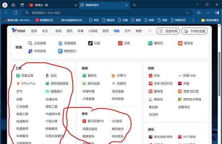
Task: Click the 梦玩游戏·传奇 link
Action: 163,137
